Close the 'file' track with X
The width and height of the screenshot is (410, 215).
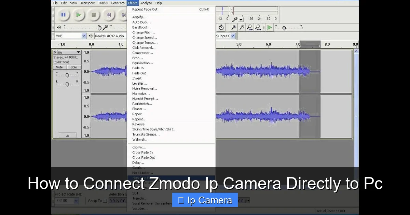pos(55,53)
